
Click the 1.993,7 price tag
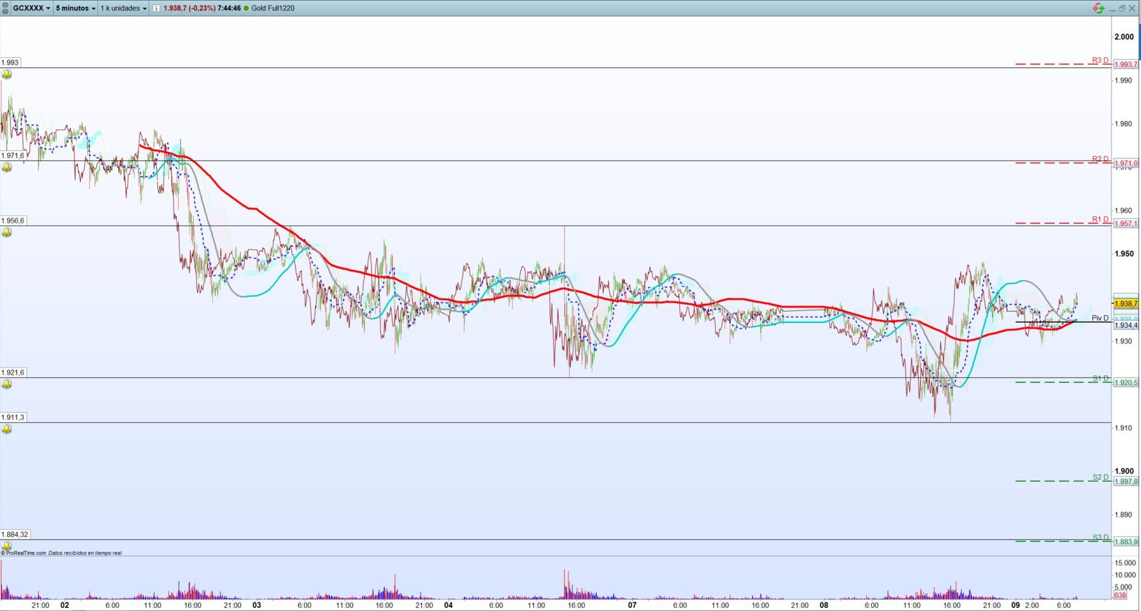pos(1126,64)
